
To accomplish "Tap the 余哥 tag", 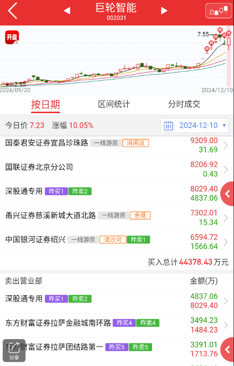I will 140,215.
